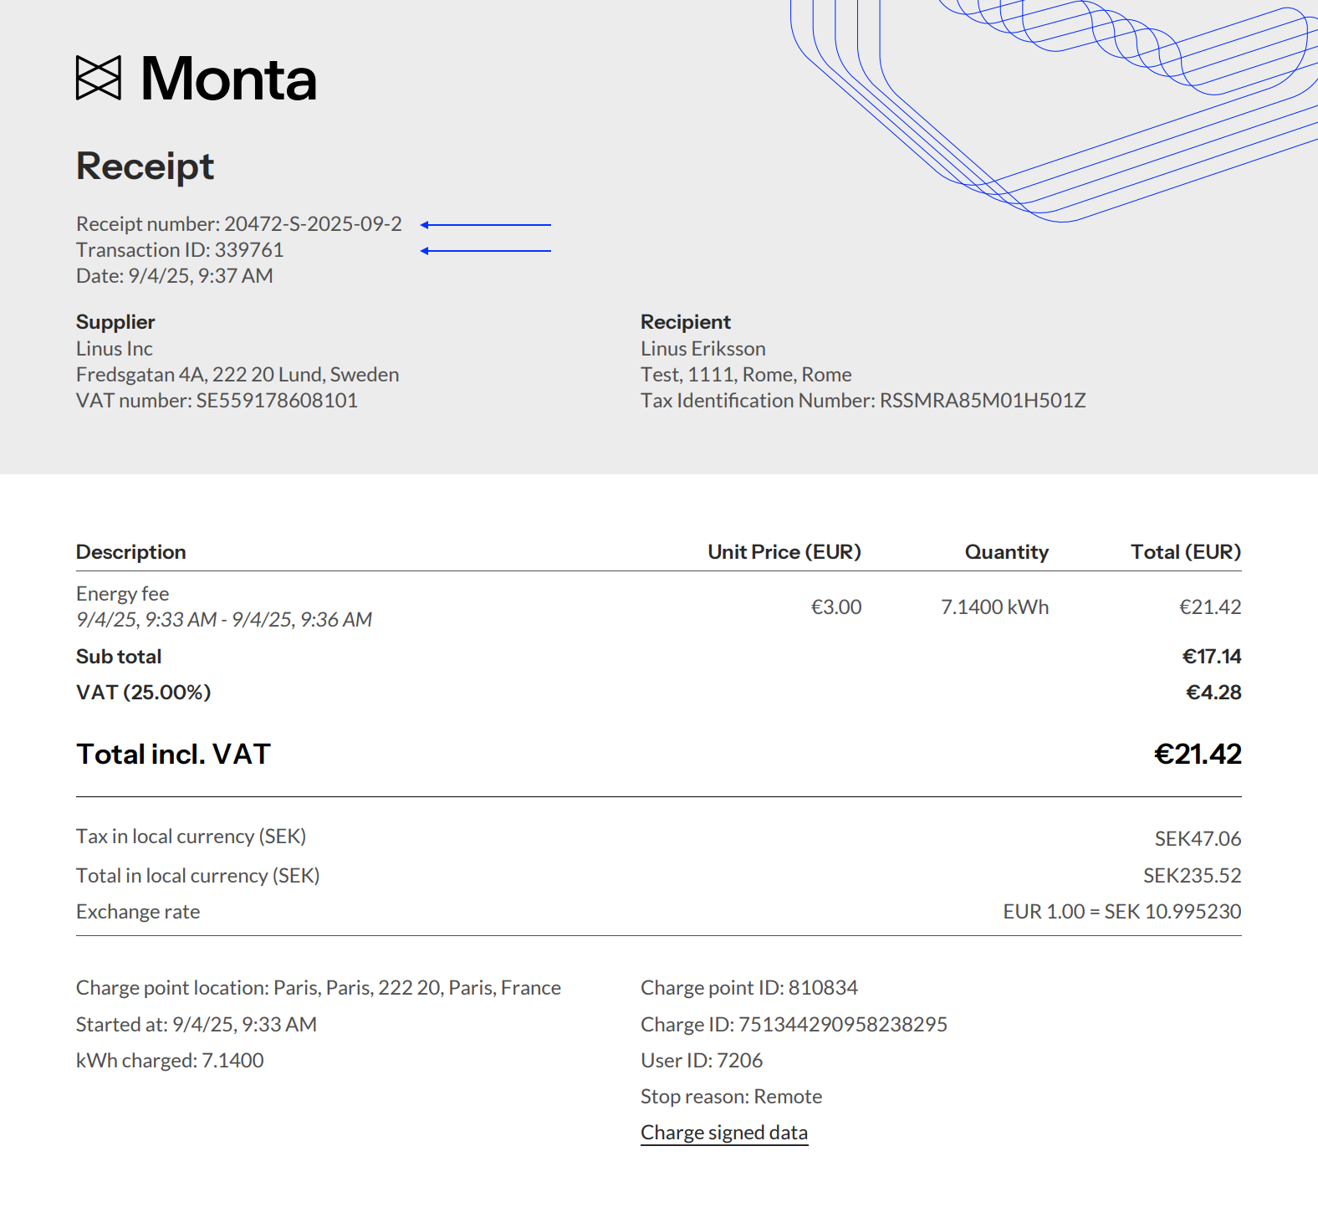Click the Sub total amount €17.14
Viewport: 1318px width, 1223px height.
1211,657
